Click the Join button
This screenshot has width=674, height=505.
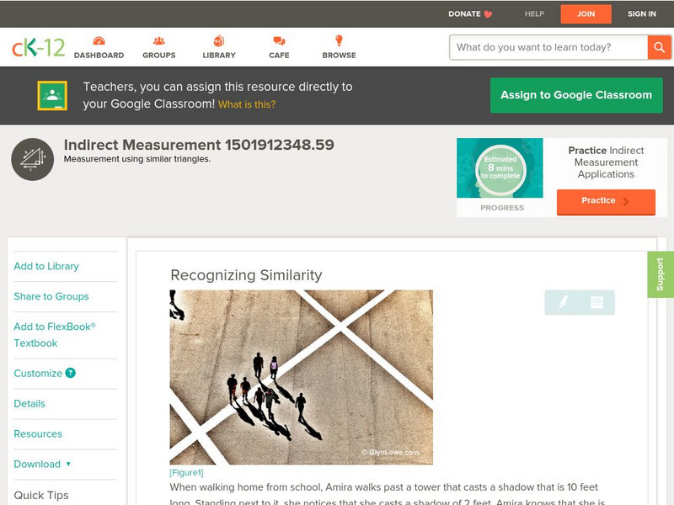(x=586, y=14)
